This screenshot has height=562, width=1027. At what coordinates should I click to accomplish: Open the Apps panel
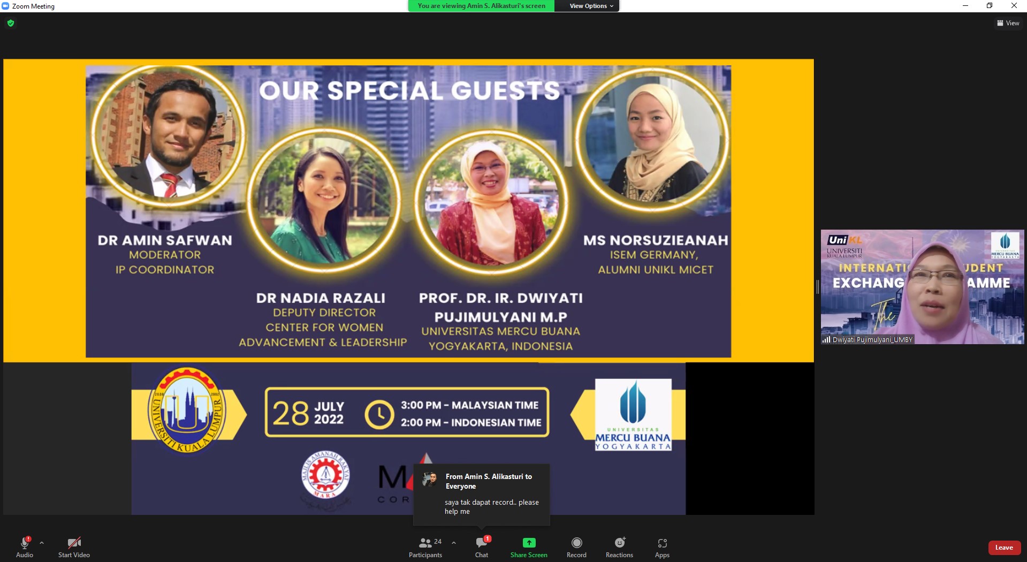[x=662, y=547]
